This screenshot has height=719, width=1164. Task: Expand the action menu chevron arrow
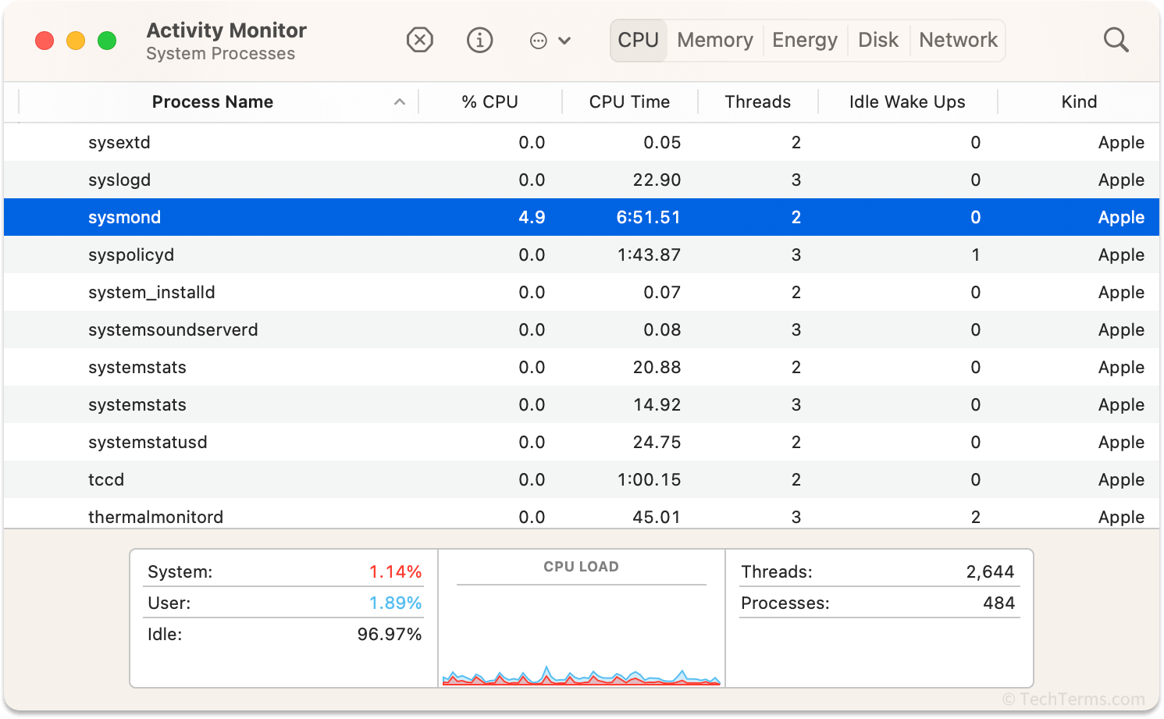pyautogui.click(x=564, y=41)
